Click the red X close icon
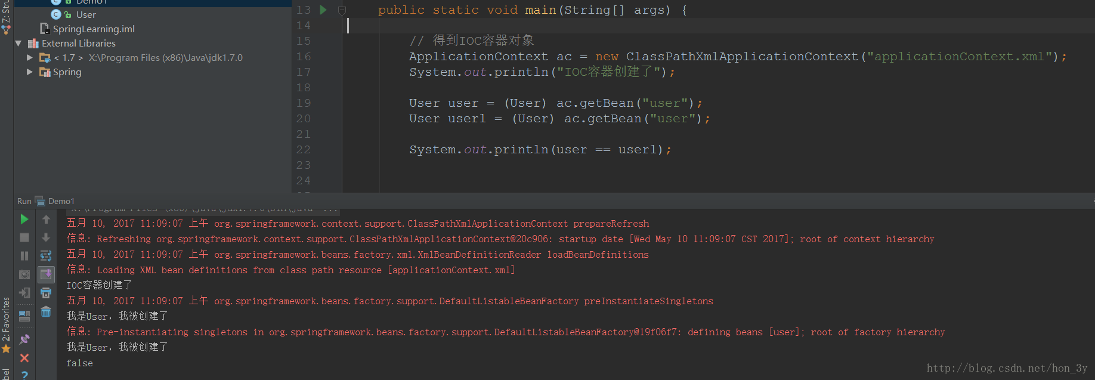Screen dimensions: 1095x380 (x=24, y=358)
